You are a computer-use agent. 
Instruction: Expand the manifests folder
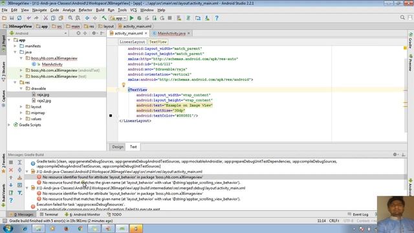(16, 46)
